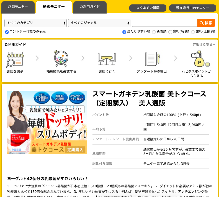Uncheck エントリー可能のみ表示 checkbox
Screen dimensions: 219x197
click(7, 32)
